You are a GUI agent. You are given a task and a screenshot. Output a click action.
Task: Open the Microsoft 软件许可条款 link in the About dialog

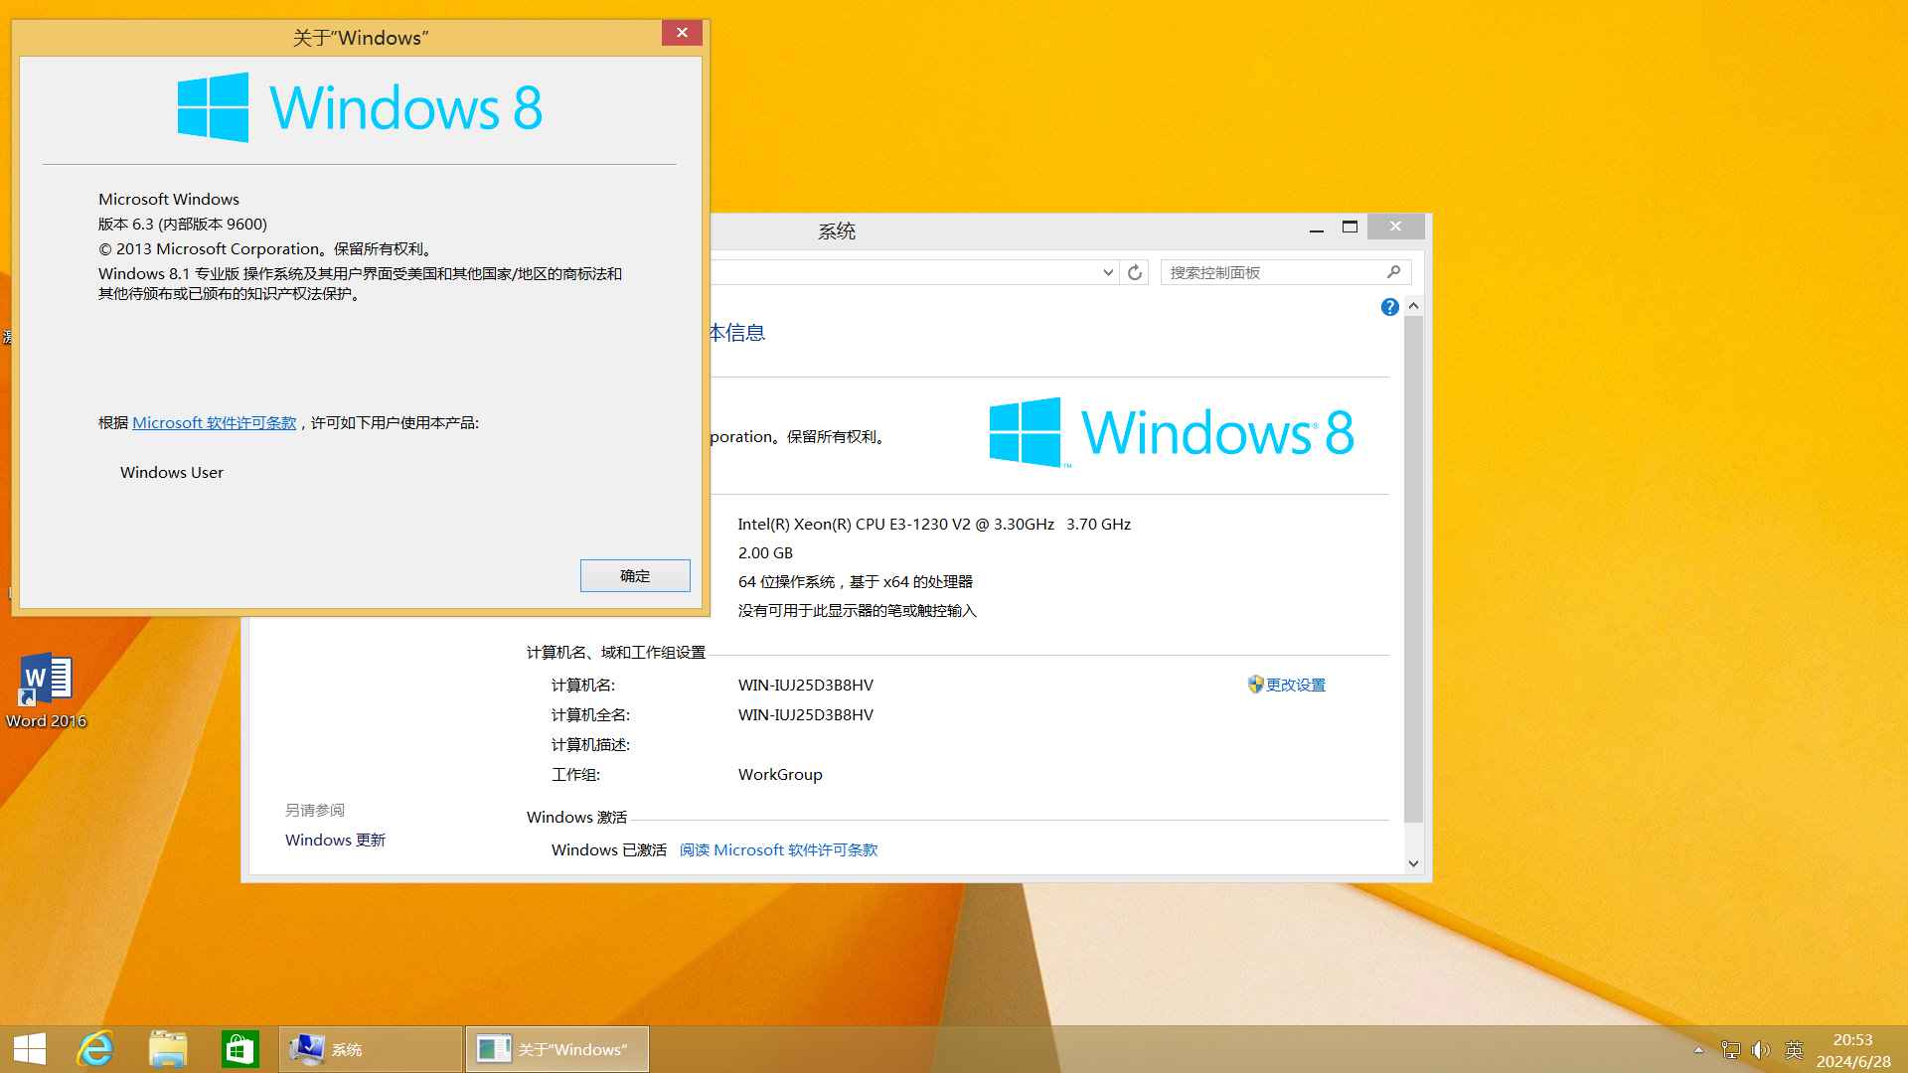point(214,422)
